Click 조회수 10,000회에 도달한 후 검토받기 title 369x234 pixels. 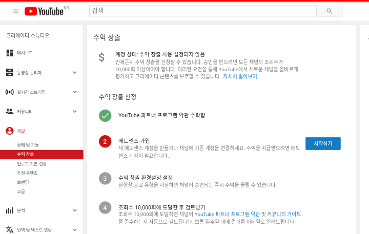click(x=162, y=207)
